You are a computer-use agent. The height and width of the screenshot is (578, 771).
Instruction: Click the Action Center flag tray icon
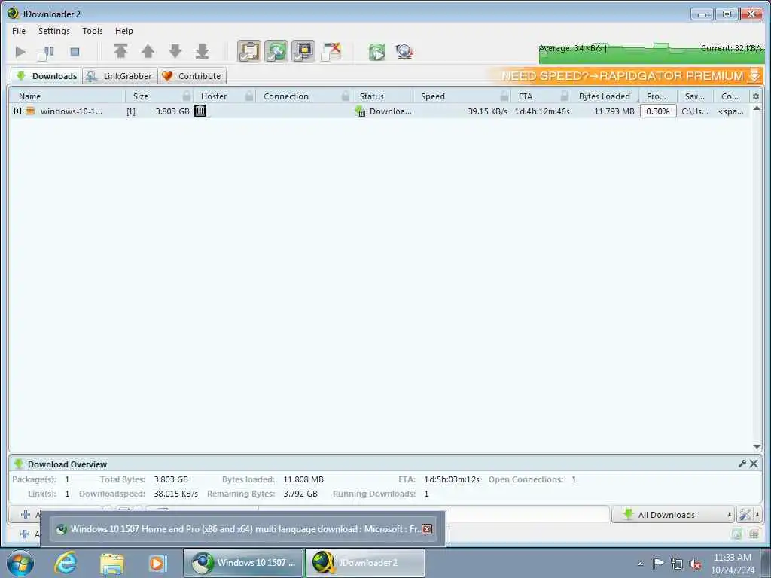[658, 563]
